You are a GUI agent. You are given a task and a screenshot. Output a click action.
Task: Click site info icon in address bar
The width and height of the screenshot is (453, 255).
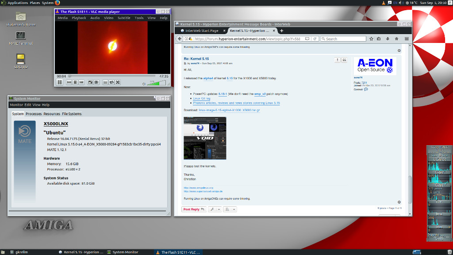click(186, 39)
